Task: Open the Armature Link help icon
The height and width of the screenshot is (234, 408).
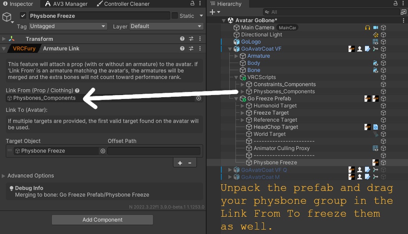Action: [182, 48]
